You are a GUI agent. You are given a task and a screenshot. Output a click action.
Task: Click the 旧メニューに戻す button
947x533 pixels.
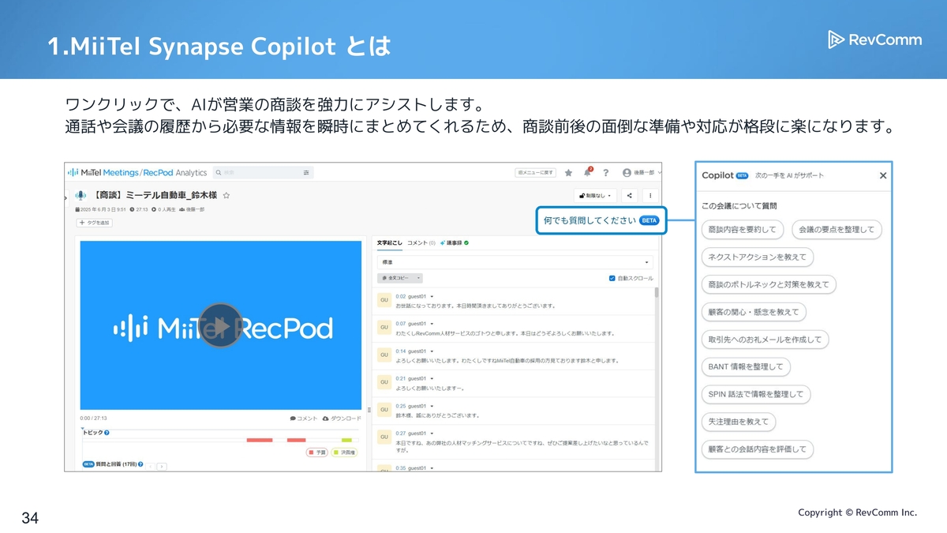[x=536, y=172]
